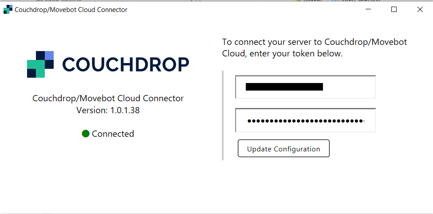Click the gray vertical divider beside the form
This screenshot has height=214, width=433.
click(223, 115)
